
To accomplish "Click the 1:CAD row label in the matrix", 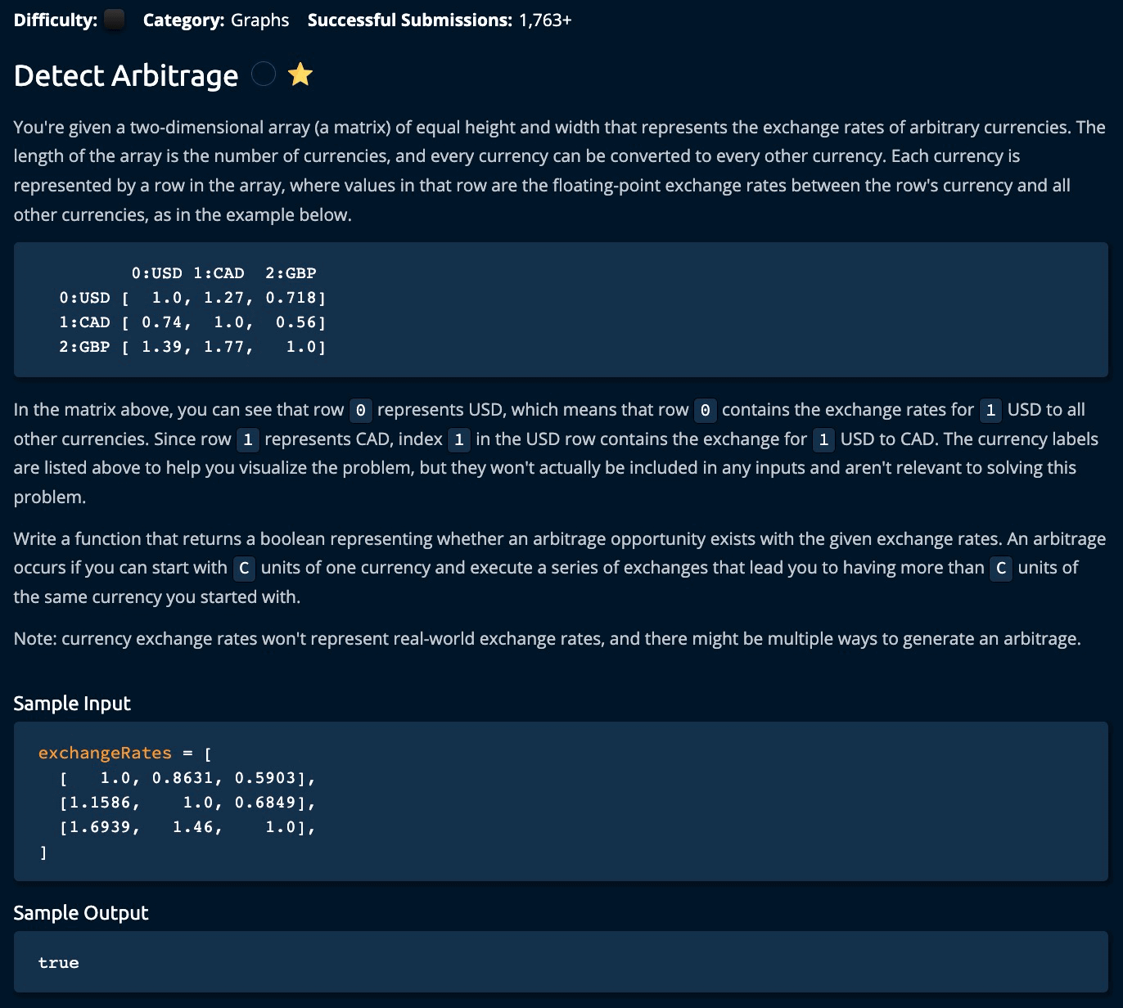I will click(x=84, y=322).
